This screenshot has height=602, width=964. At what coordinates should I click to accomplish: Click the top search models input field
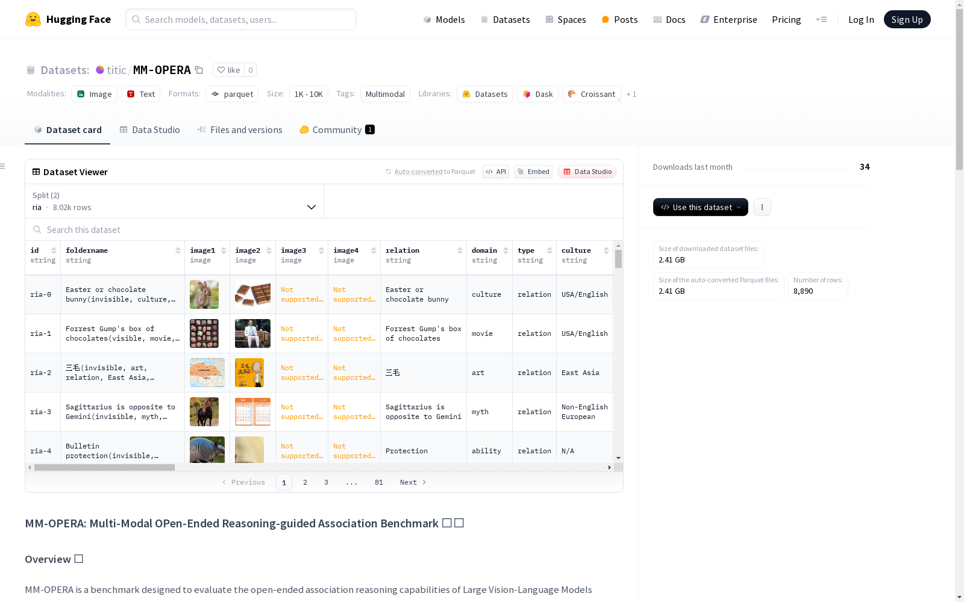tap(241, 19)
